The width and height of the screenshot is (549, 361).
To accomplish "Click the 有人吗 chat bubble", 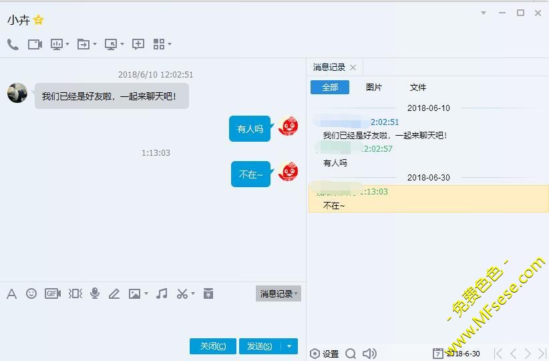I will click(x=250, y=128).
